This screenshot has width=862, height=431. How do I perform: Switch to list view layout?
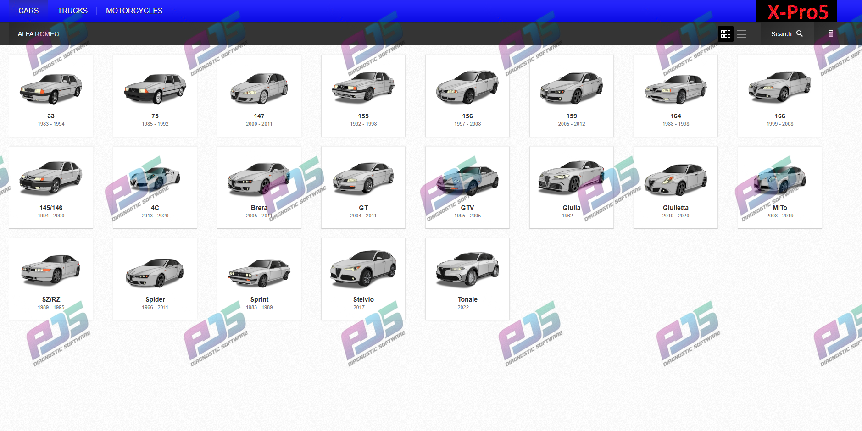click(741, 34)
